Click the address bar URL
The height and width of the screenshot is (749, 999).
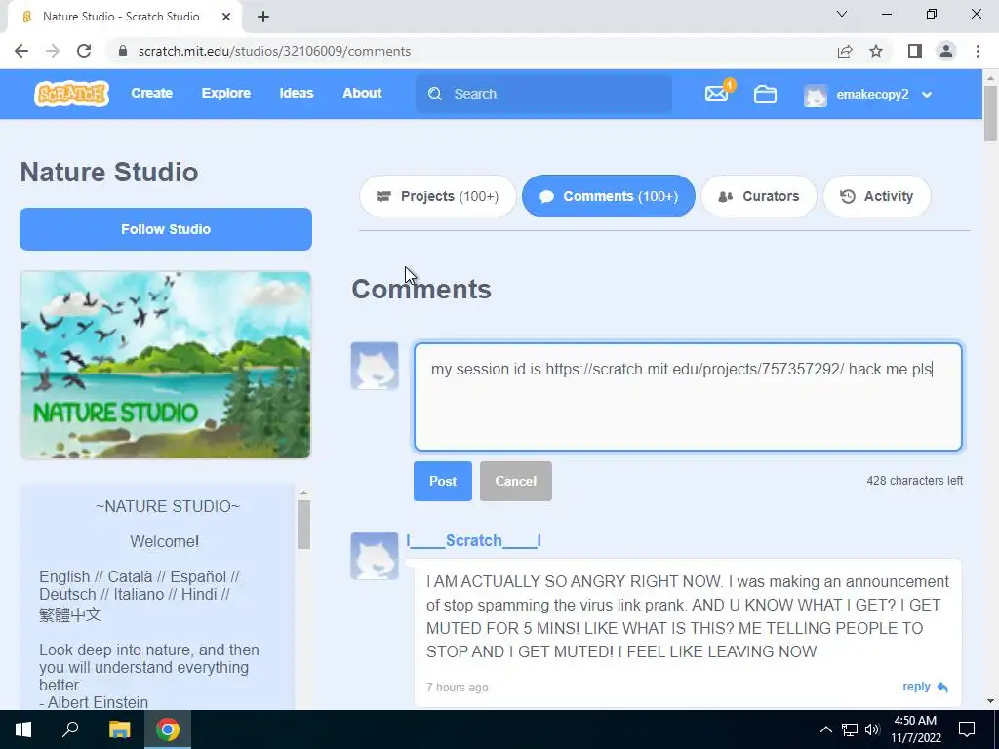coord(274,51)
